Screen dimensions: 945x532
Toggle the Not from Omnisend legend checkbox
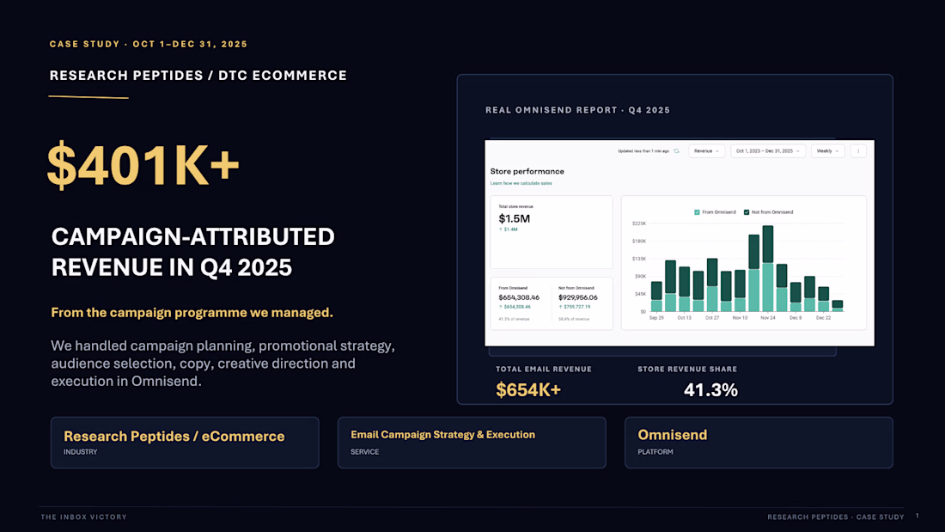pos(746,212)
